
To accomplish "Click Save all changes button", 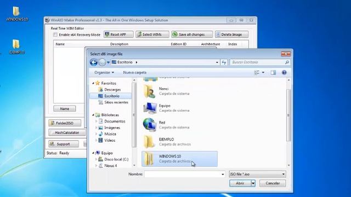I will [192, 34].
